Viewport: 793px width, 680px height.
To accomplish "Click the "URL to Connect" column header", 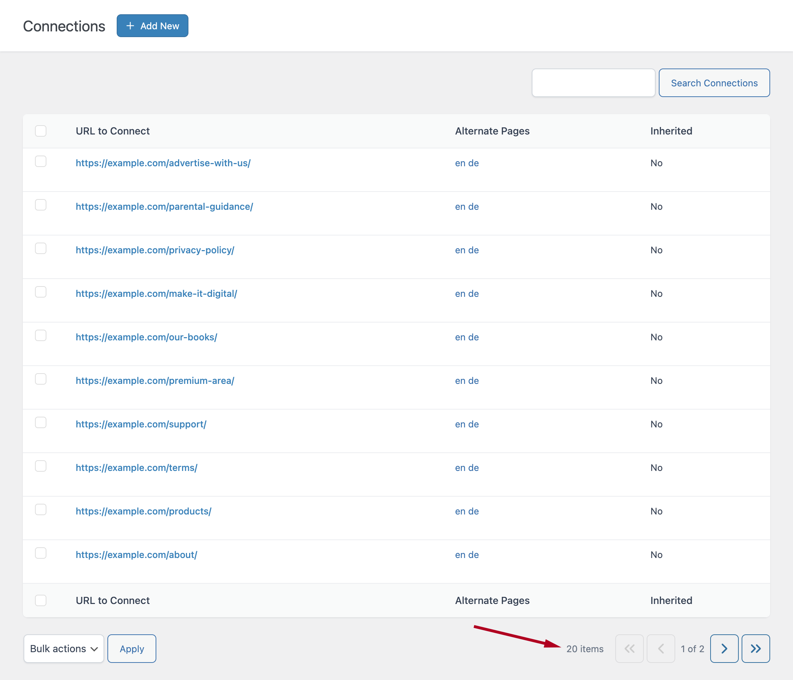I will click(112, 131).
